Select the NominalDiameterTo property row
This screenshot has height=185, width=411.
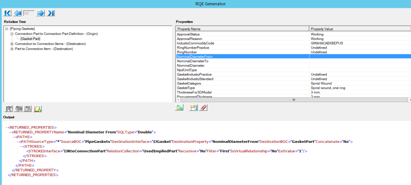tap(293, 61)
